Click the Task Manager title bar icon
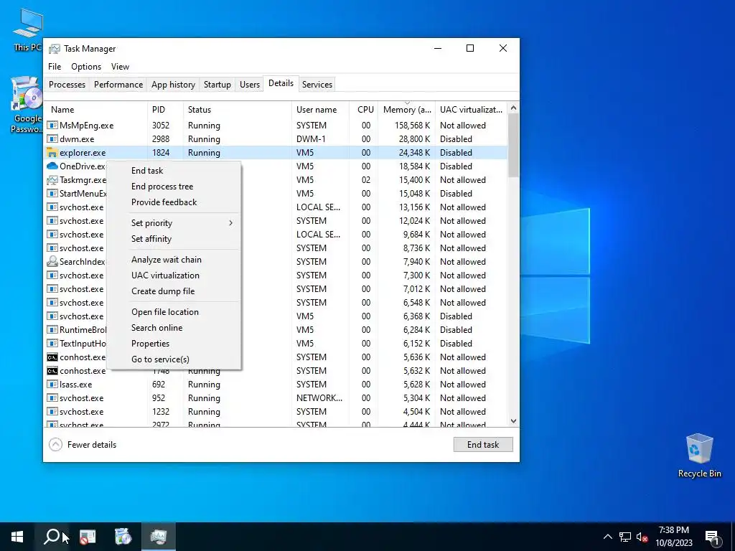The height and width of the screenshot is (551, 735). coord(55,49)
